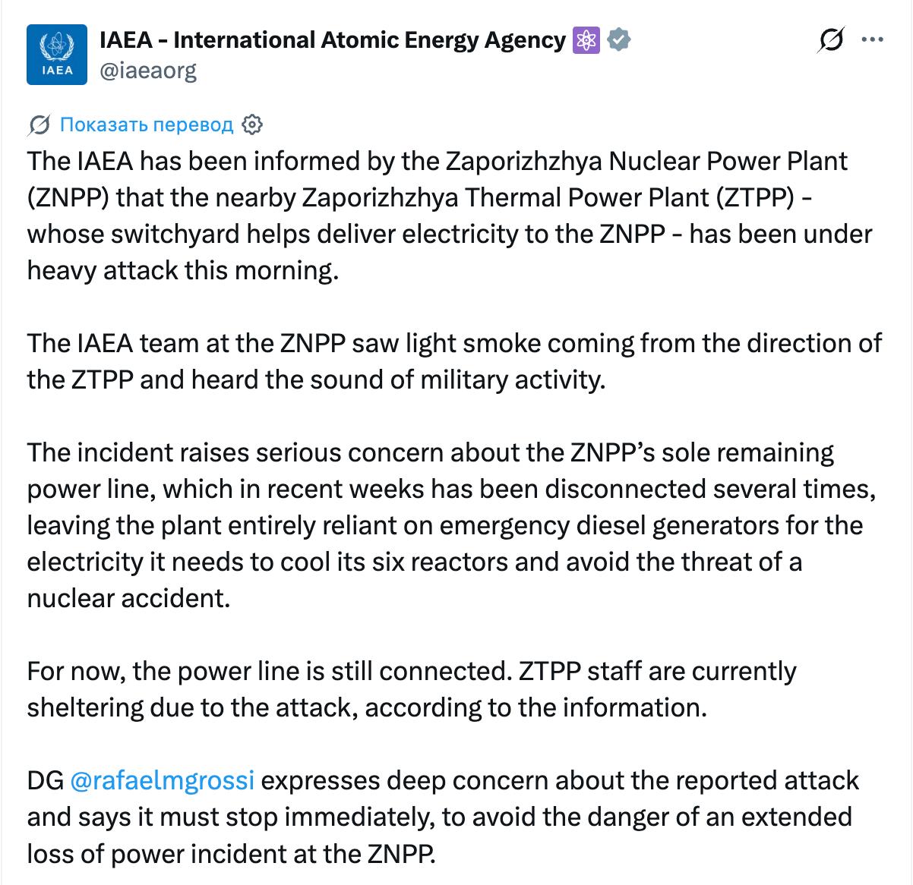Open the IAEA profile avatar
The image size is (913, 885).
[56, 54]
